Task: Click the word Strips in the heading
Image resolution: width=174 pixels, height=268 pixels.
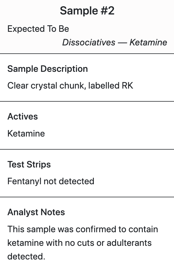Action: click(x=39, y=164)
